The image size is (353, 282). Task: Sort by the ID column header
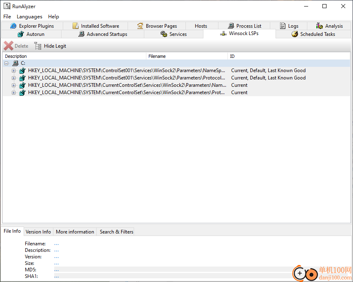tap(289, 56)
